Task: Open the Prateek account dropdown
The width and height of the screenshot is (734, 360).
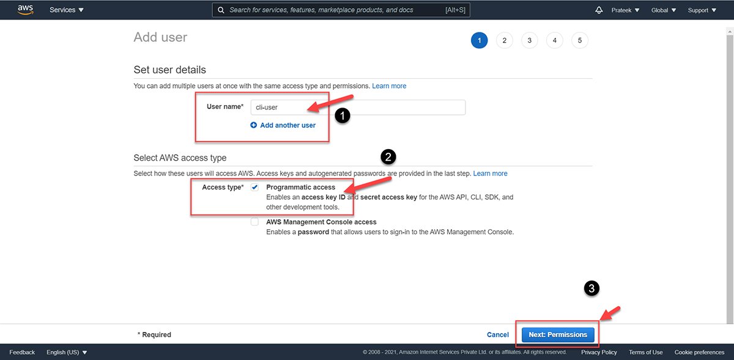Action: (626, 10)
